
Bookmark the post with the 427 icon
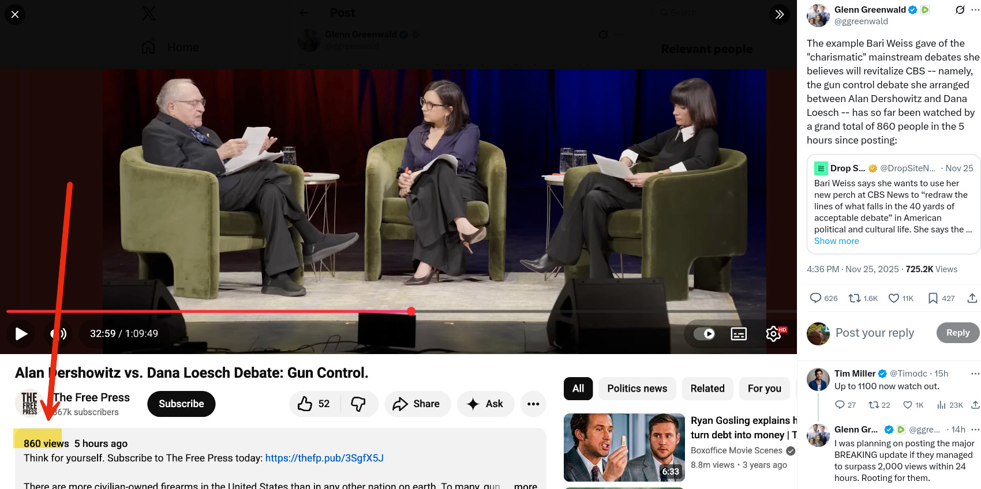(941, 298)
